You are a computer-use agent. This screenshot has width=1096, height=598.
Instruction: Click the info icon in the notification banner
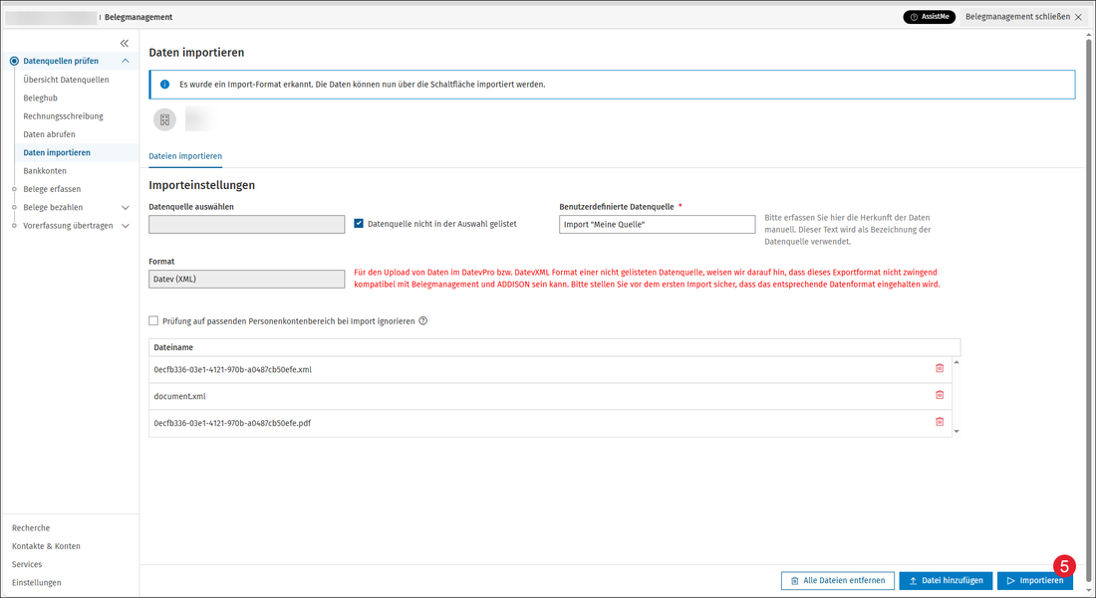[x=165, y=85]
